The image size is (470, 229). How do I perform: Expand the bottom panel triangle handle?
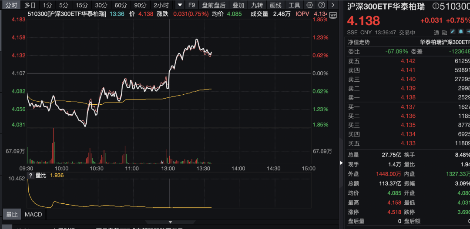click(x=171, y=222)
